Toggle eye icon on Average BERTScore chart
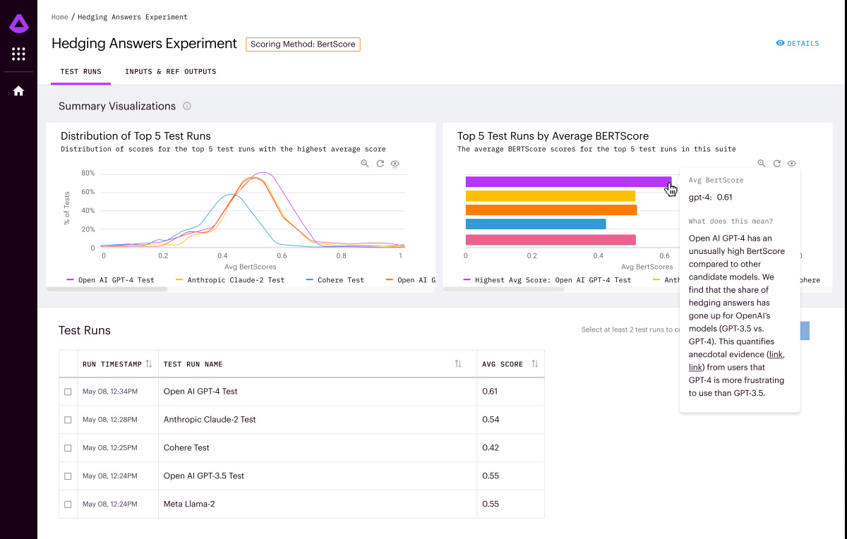 coord(792,164)
